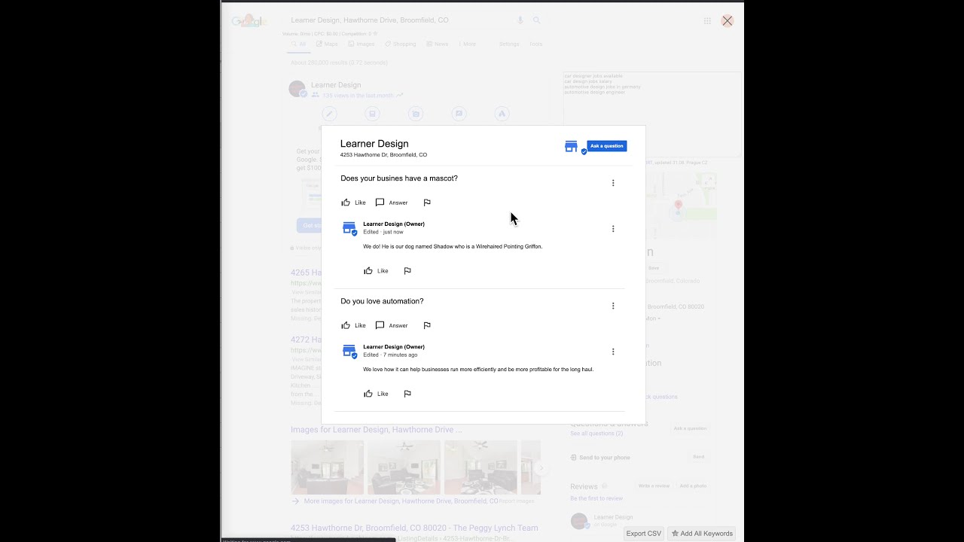Click the Google apps grid icon
This screenshot has width=964, height=542.
(x=707, y=21)
